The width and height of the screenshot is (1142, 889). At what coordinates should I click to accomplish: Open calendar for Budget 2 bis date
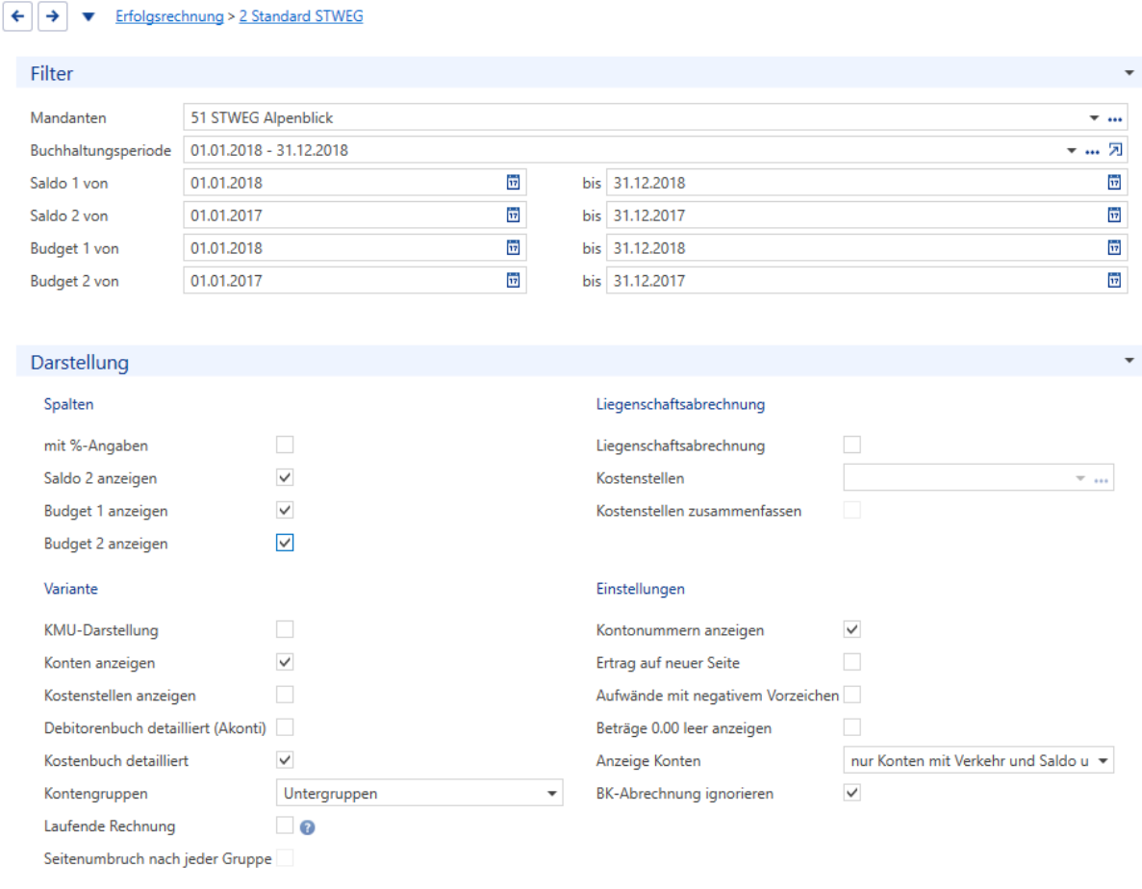1114,281
